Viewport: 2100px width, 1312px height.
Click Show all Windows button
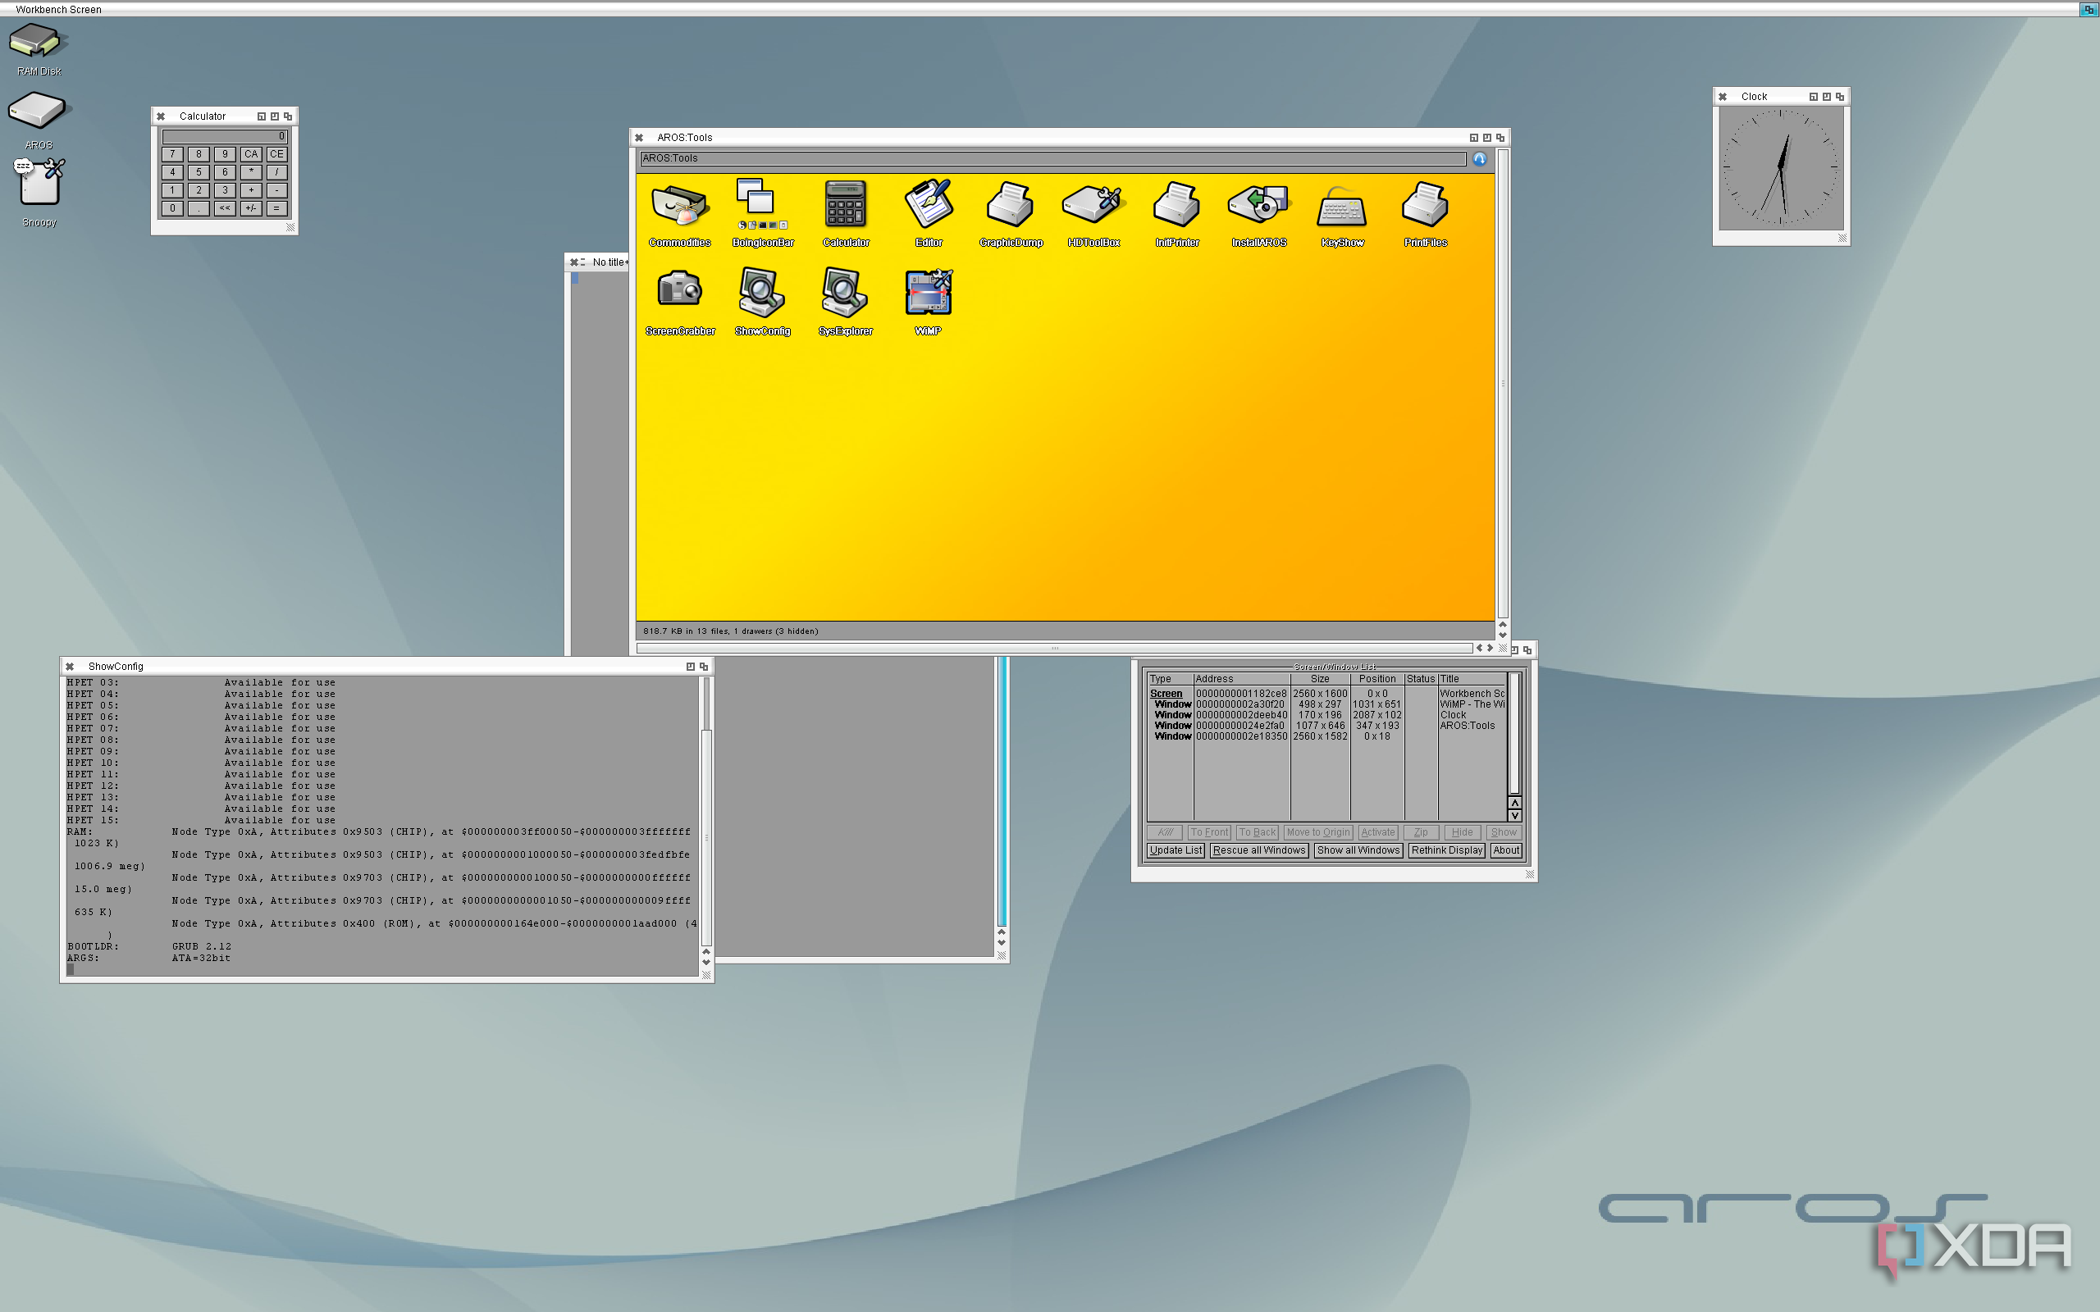(1358, 850)
